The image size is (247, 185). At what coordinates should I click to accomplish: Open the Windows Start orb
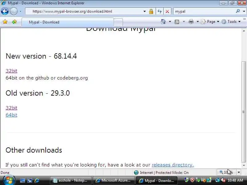coord(9,180)
